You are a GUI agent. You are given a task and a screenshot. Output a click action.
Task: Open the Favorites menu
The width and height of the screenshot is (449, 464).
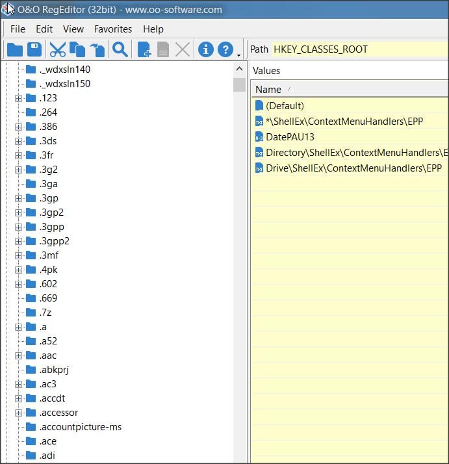point(113,29)
